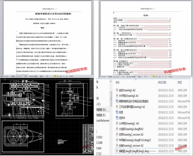Click the macro record icon in left Word status bar
The width and height of the screenshot is (193, 156).
(47, 76)
